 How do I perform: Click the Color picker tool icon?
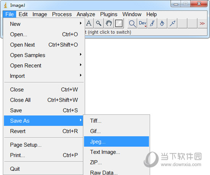(119, 23)
